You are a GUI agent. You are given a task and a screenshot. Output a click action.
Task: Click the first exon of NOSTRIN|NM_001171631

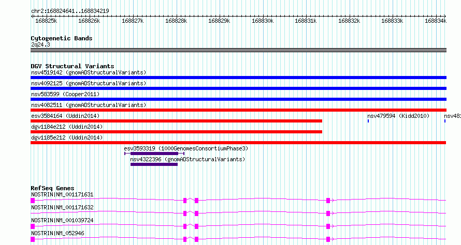(x=33, y=201)
